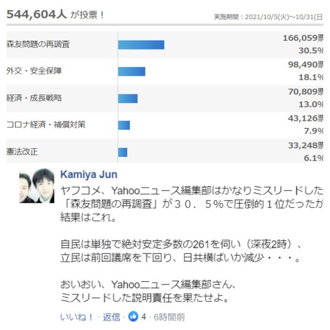The image size is (330, 330).
Task: Open the 6時間前 comment timestamp
Action: 169,317
